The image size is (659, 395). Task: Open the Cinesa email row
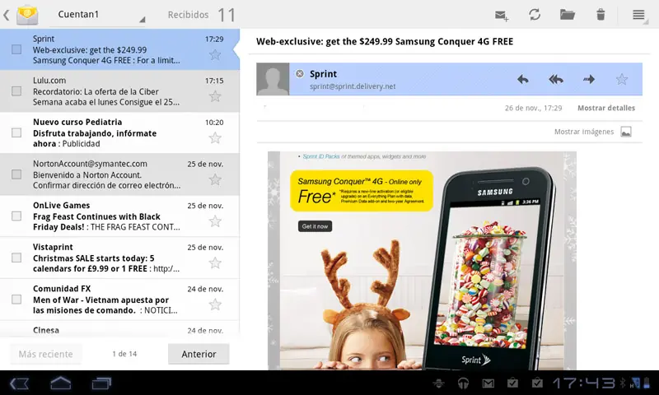[x=119, y=328]
